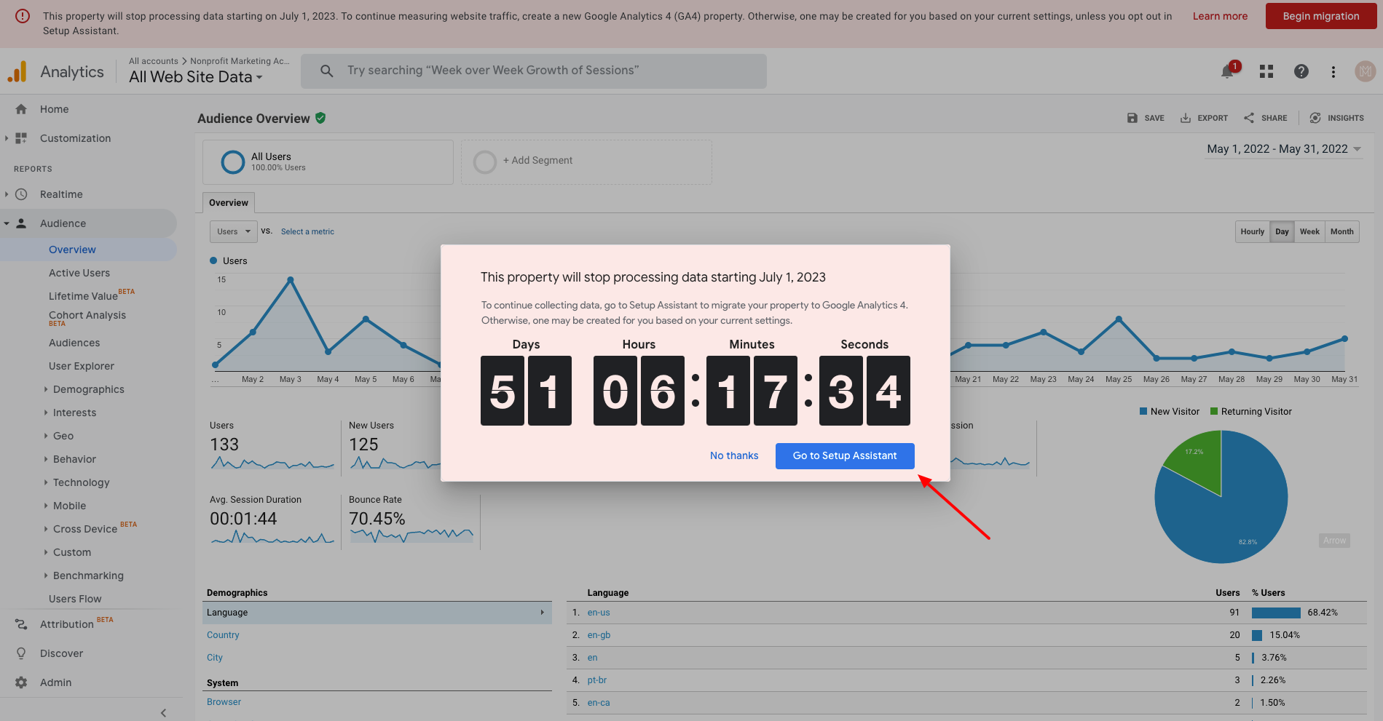Open Active Users report

click(x=79, y=273)
